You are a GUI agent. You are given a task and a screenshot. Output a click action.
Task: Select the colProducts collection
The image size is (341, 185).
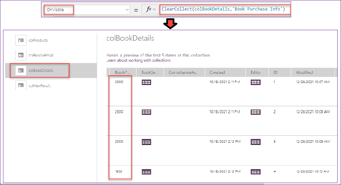click(38, 40)
